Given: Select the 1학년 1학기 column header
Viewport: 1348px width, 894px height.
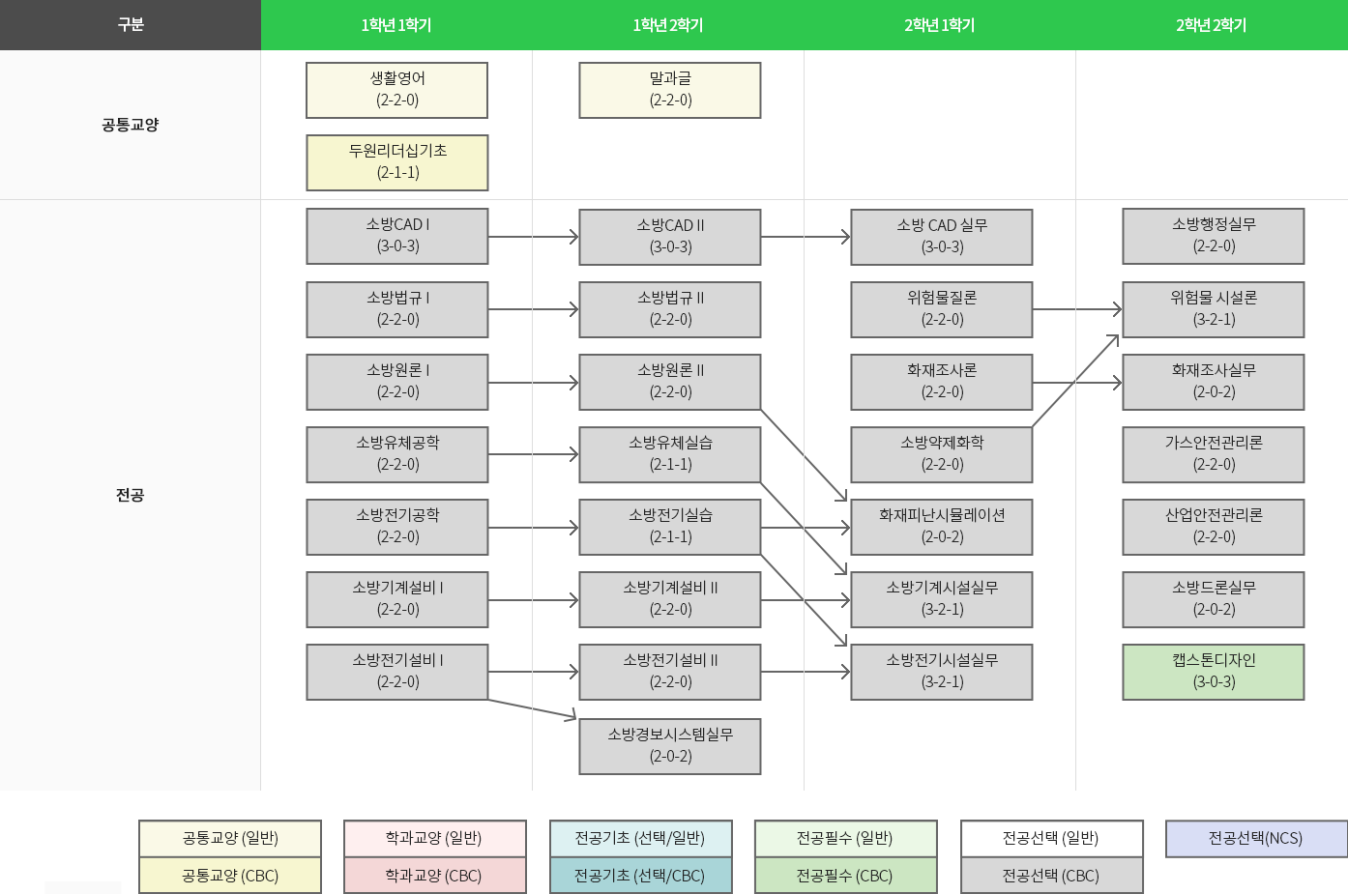Looking at the screenshot, I should pyautogui.click(x=396, y=25).
